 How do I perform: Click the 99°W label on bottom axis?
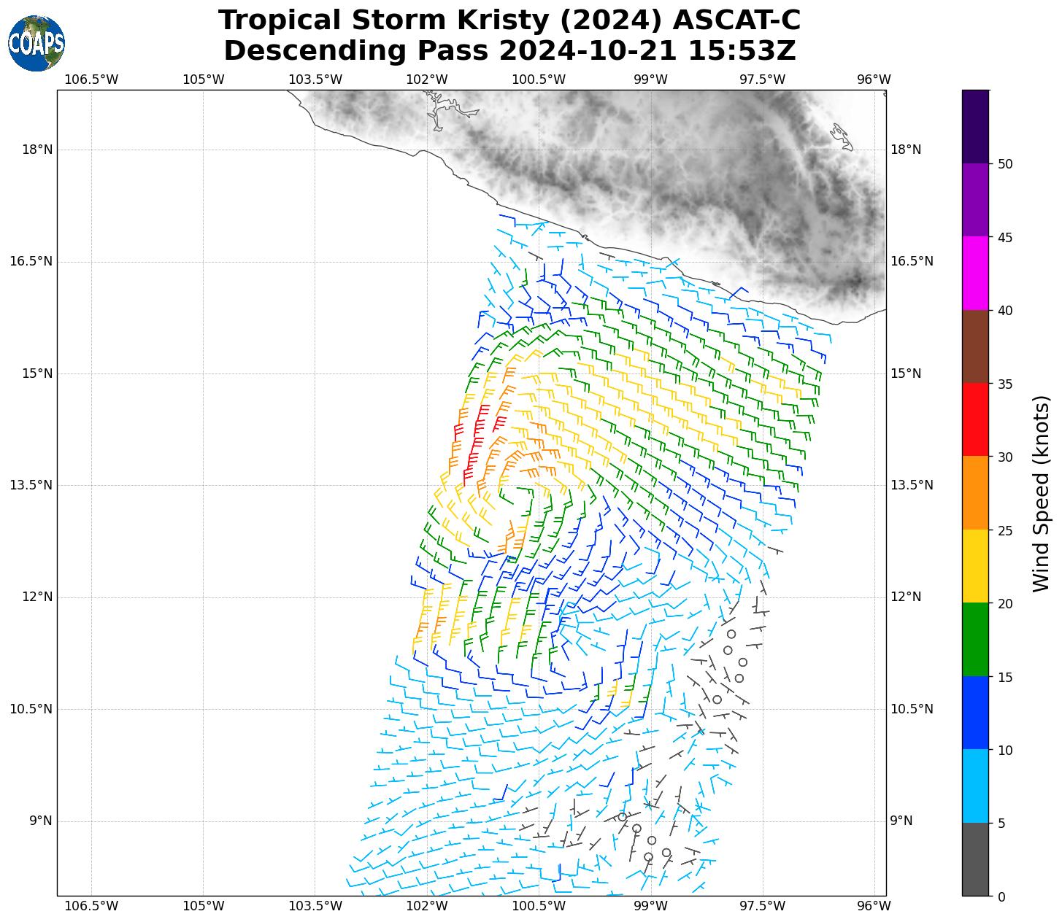tap(650, 906)
